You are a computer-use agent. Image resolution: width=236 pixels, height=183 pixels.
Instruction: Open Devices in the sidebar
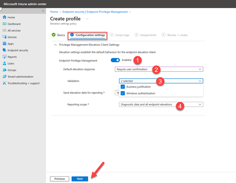point(12,37)
